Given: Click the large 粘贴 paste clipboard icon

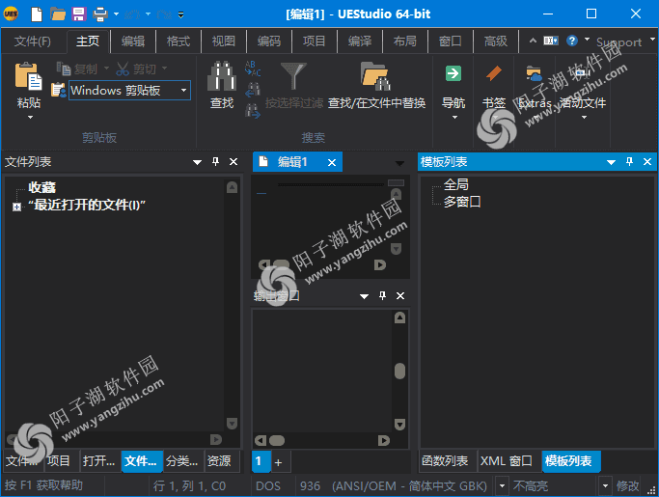Looking at the screenshot, I should (29, 76).
